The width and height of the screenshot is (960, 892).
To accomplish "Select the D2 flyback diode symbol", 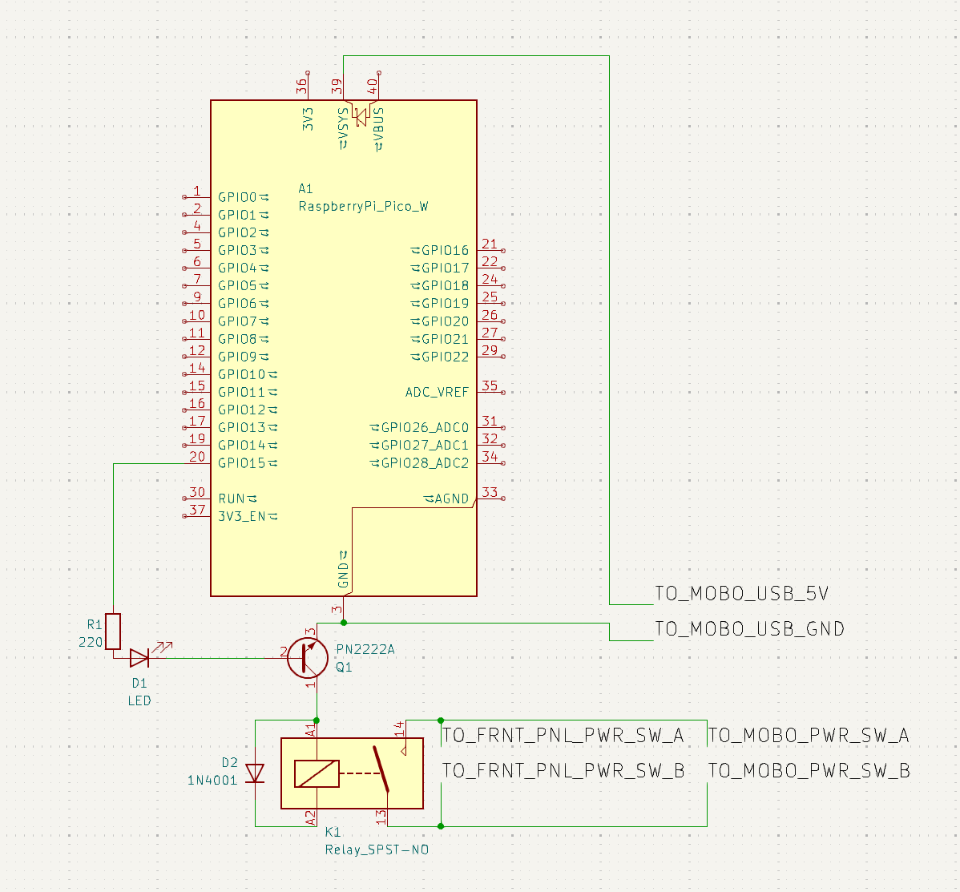I will (x=256, y=773).
